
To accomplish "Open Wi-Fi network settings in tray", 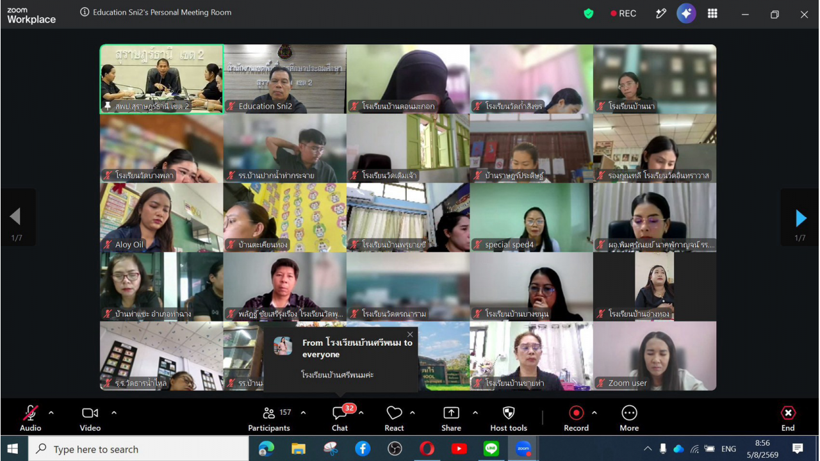I will (x=694, y=449).
